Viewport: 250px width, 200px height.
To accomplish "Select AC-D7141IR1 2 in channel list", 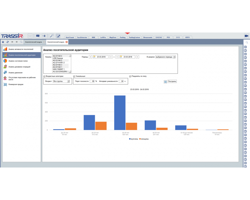I will pos(60,62).
